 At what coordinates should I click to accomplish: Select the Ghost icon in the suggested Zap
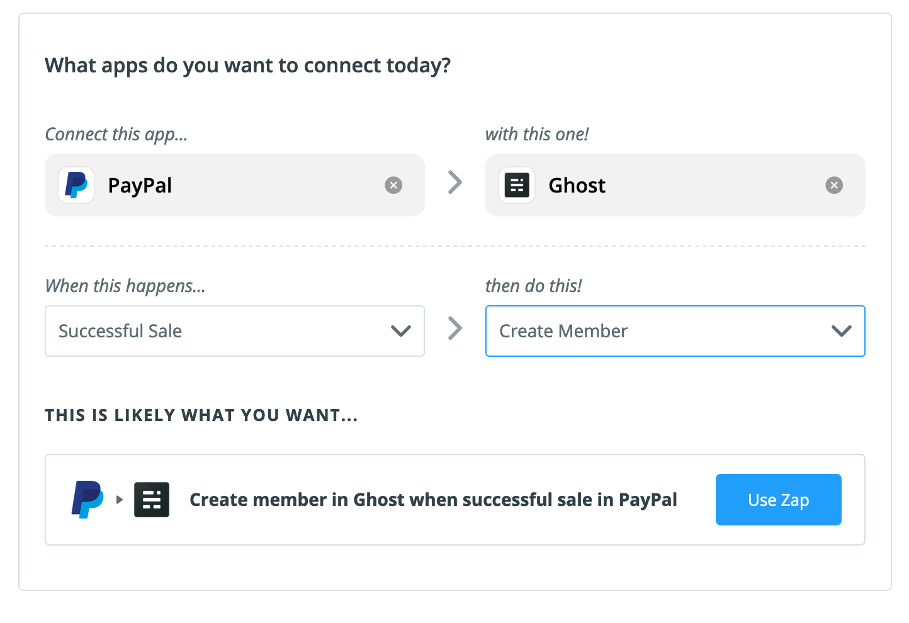tap(151, 499)
